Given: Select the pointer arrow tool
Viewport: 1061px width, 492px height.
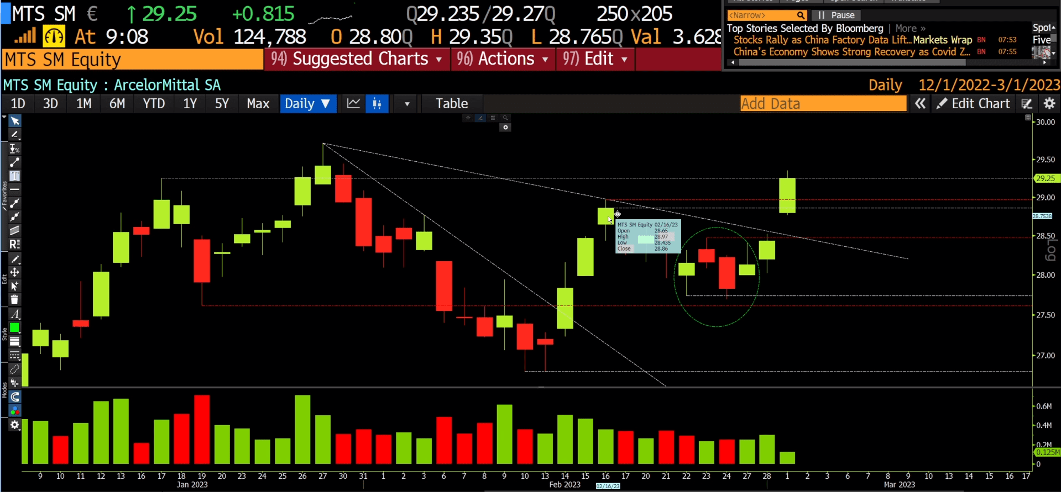Looking at the screenshot, I should tap(15, 121).
